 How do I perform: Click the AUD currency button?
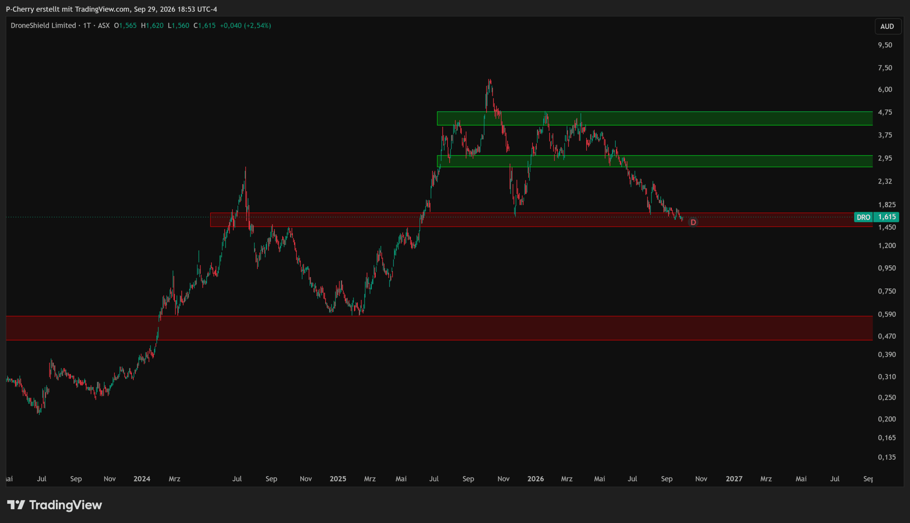[x=887, y=26]
